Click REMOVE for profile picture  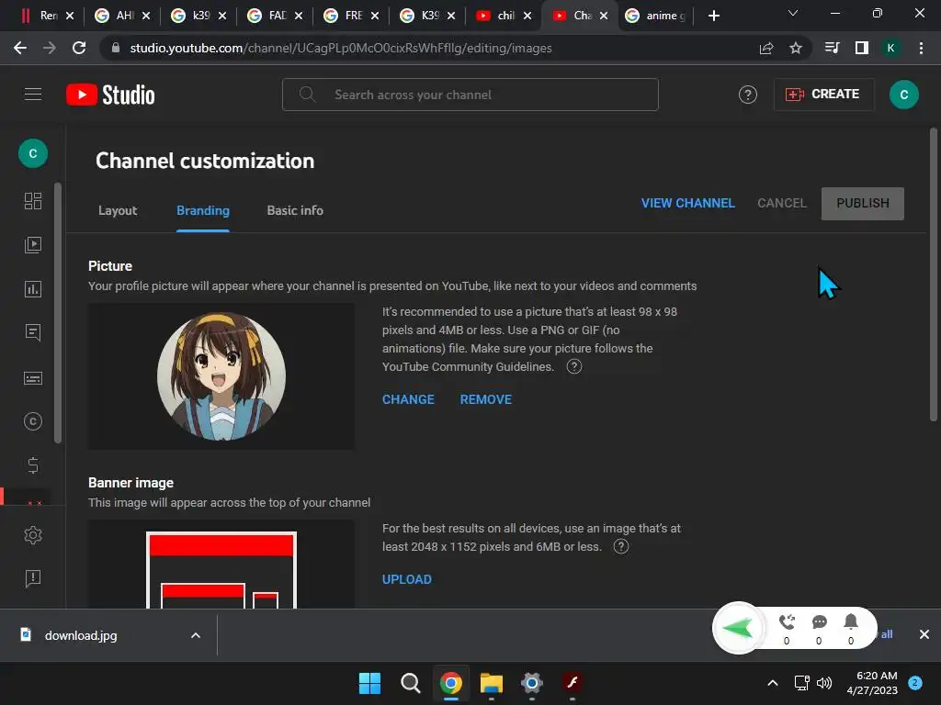tap(486, 399)
